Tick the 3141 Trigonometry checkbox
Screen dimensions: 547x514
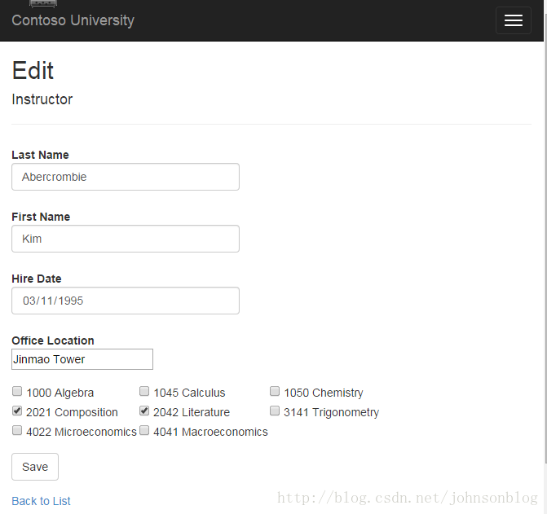click(x=275, y=411)
